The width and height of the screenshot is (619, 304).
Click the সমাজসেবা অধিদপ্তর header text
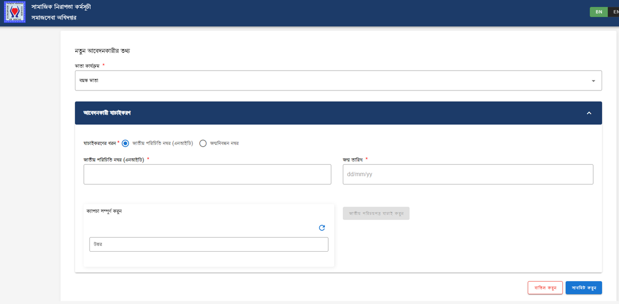click(x=54, y=18)
